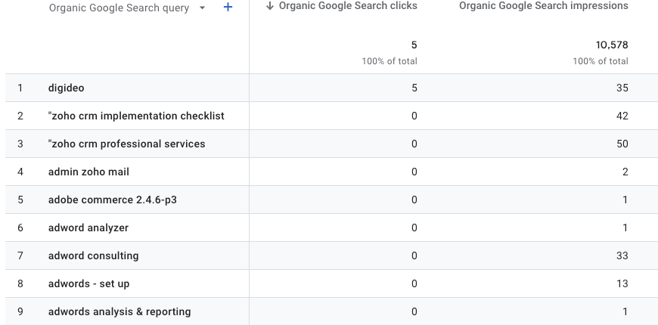Select 'adobe commerce 2.4.6-p3' query

[x=113, y=200]
